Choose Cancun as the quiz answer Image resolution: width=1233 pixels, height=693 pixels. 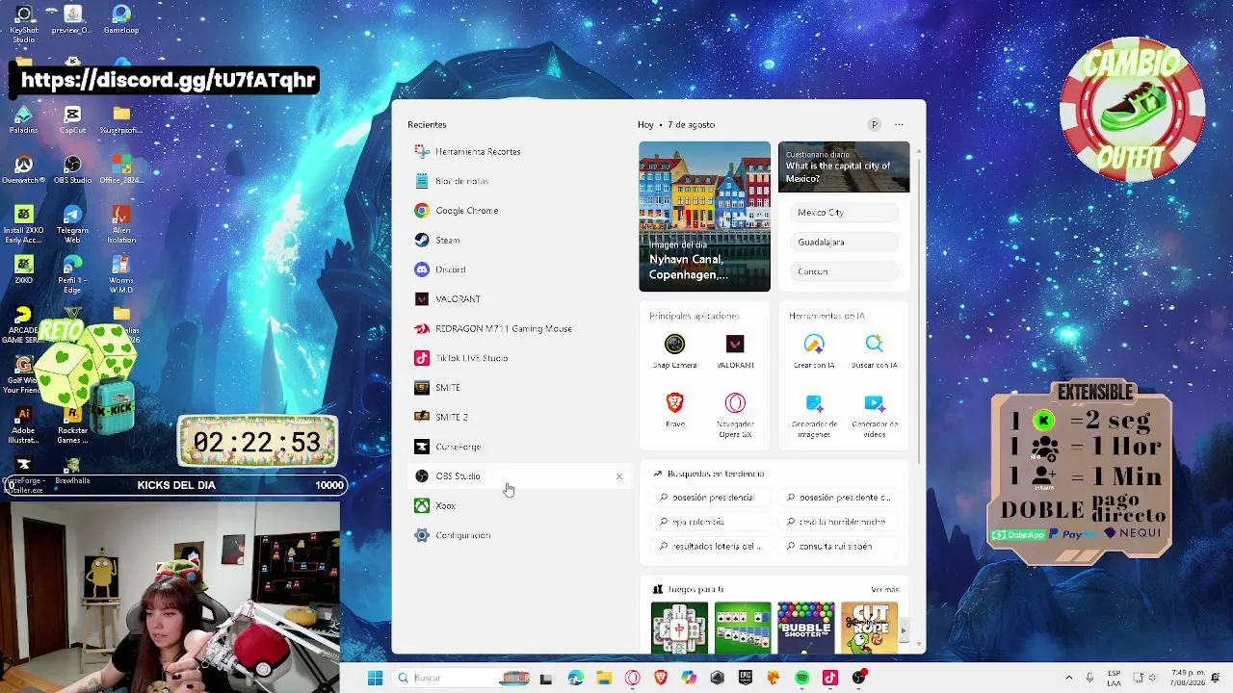point(844,271)
